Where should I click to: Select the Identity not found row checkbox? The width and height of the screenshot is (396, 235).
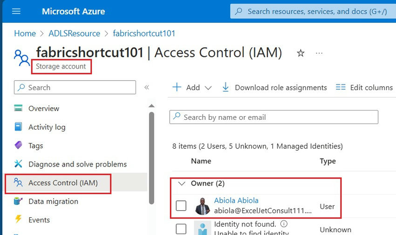coord(181,229)
